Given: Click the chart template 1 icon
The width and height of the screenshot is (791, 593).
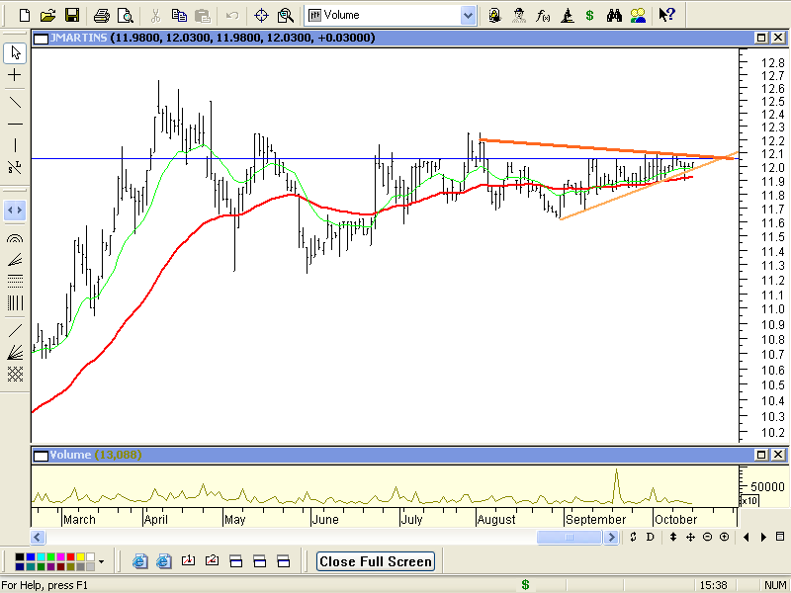Looking at the screenshot, I should 188,561.
